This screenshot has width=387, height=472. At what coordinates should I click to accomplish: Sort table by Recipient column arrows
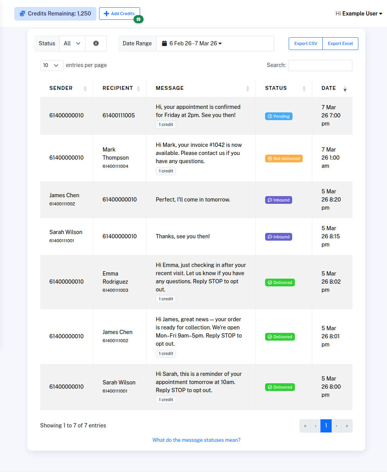click(138, 88)
